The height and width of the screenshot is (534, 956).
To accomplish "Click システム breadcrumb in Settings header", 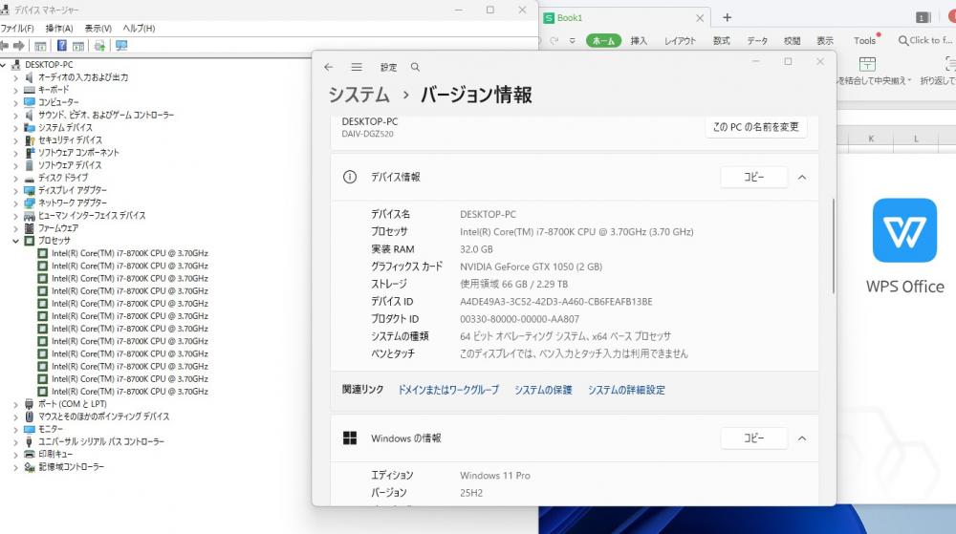I will (359, 95).
